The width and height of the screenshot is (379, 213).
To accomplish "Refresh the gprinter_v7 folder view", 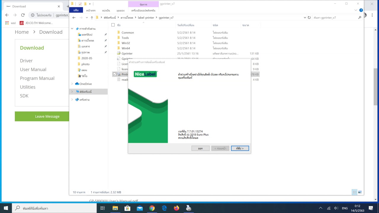I will tap(309, 17).
